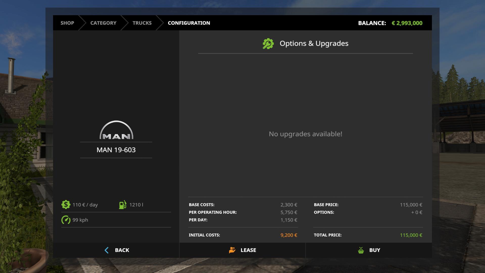Click the green dollar upkeep icon
This screenshot has height=273, width=485.
[66, 204]
